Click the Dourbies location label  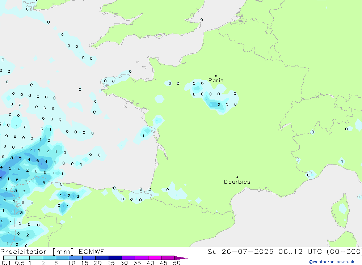coord(237,182)
